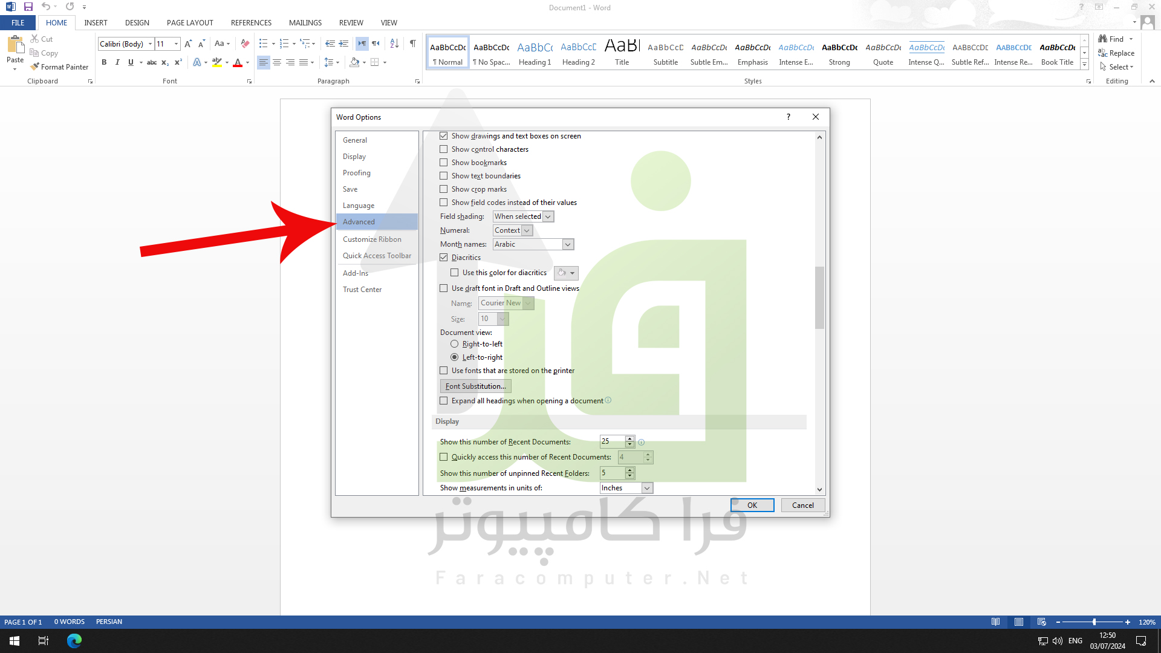1161x653 pixels.
Task: Click the Strikethrough icon
Action: coord(152,62)
